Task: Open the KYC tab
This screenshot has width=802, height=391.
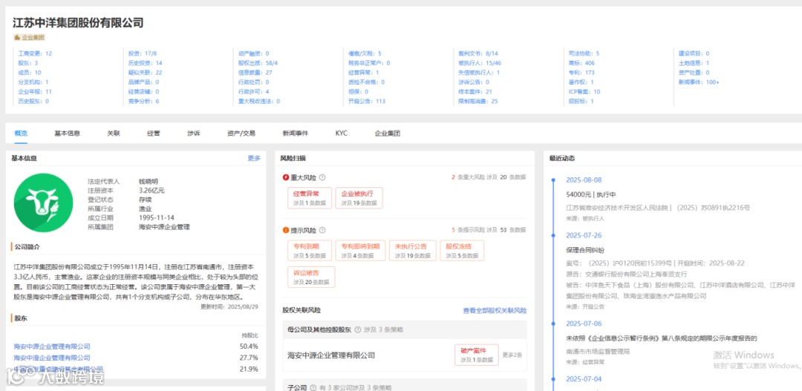Action: 342,133
